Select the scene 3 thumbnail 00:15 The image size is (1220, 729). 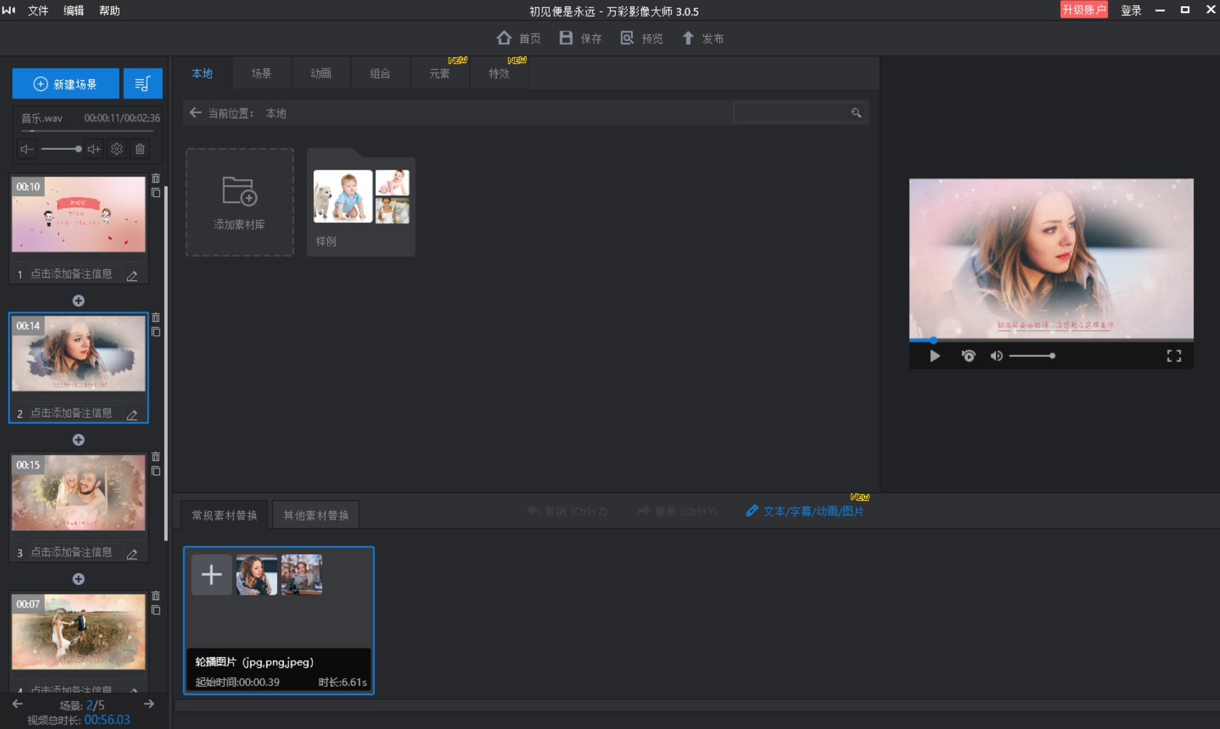click(79, 493)
